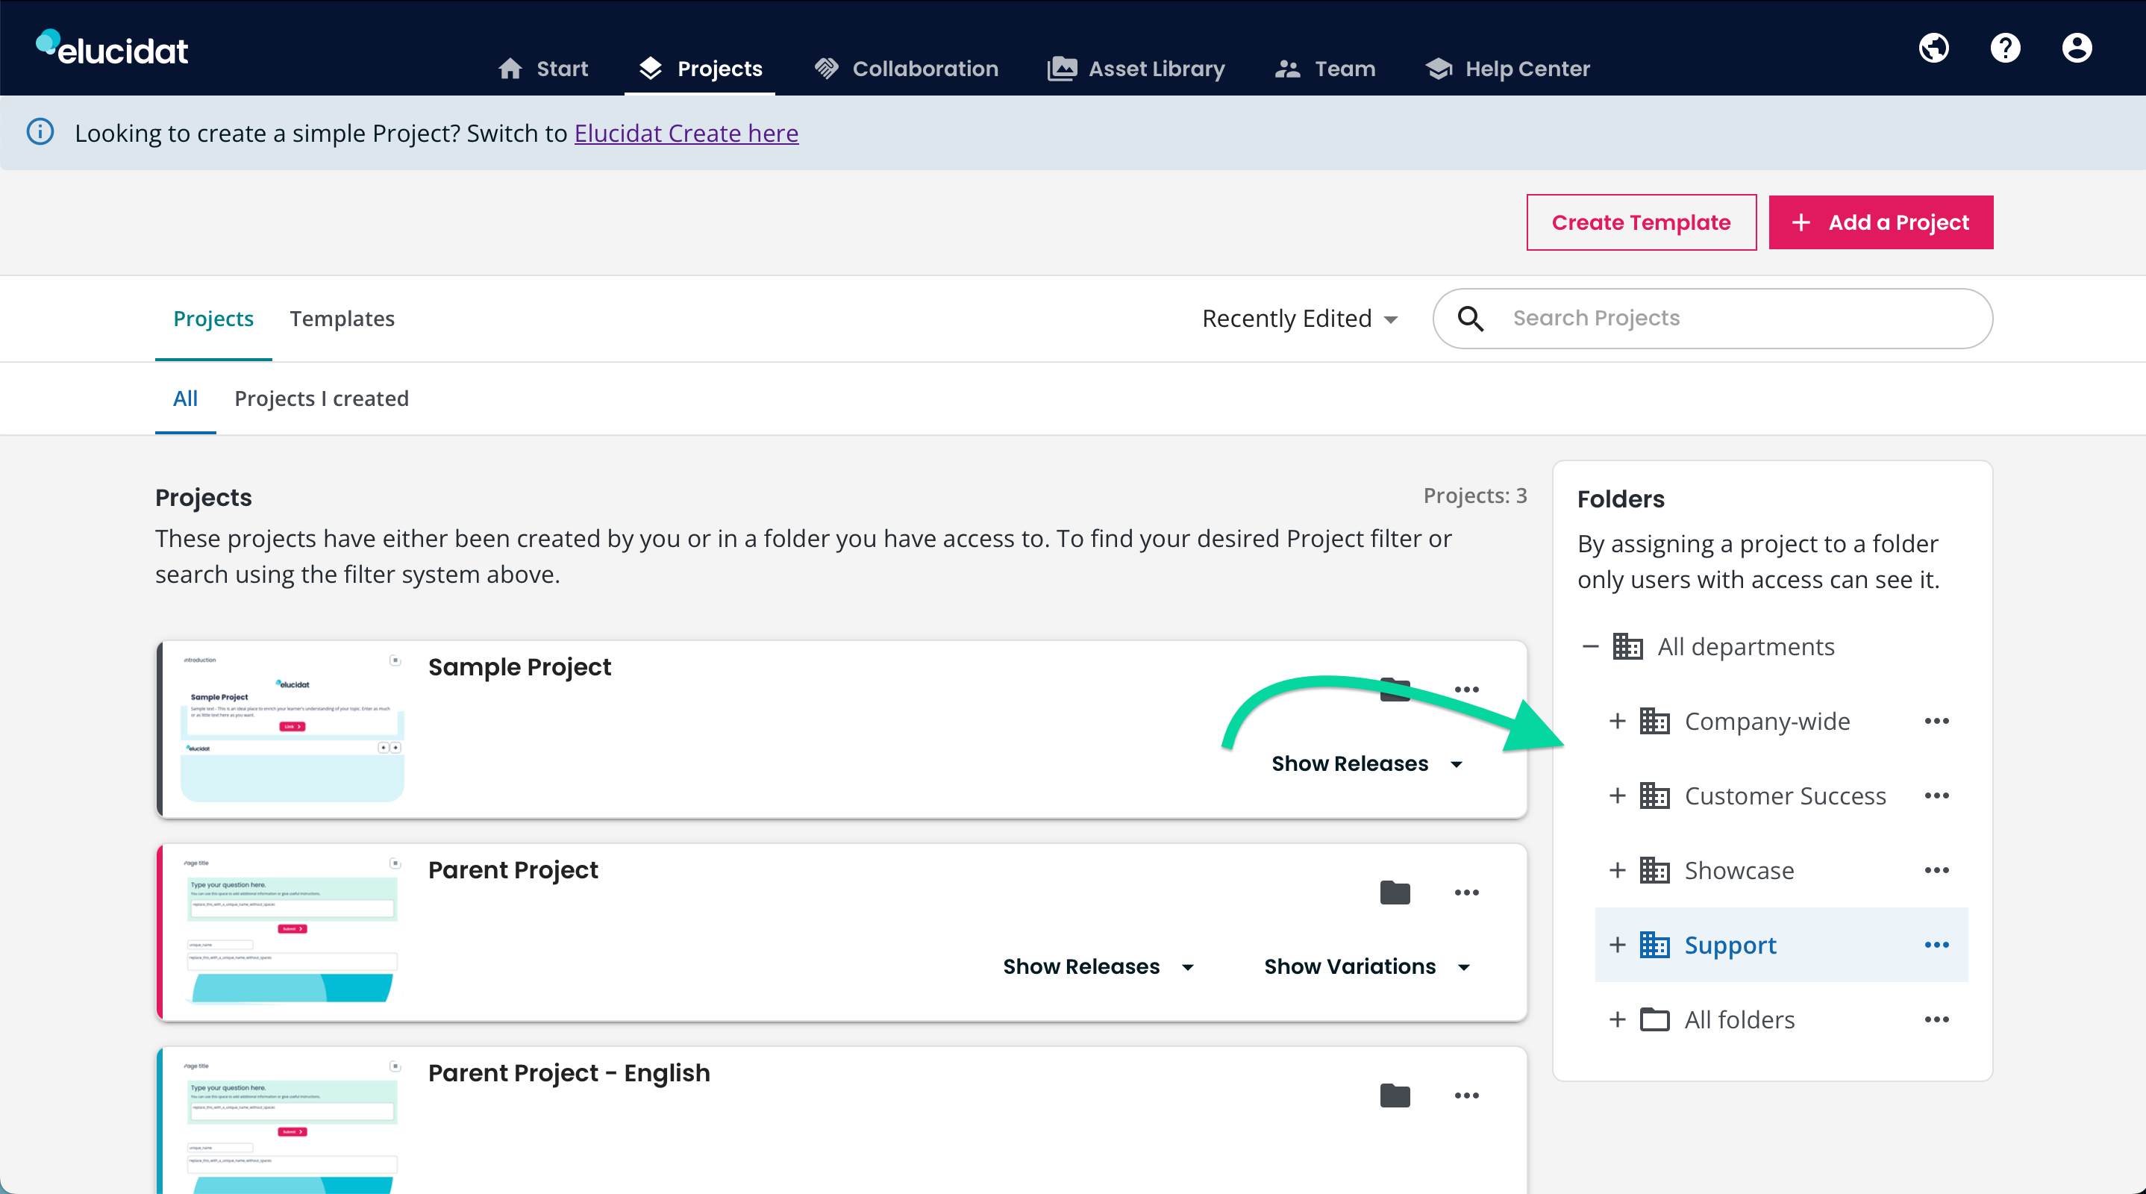
Task: Open options menu for All folders
Action: [x=1936, y=1019]
